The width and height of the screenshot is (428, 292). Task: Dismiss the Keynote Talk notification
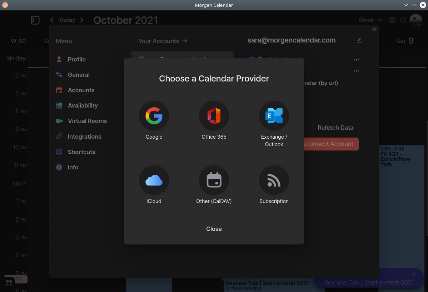[413, 274]
